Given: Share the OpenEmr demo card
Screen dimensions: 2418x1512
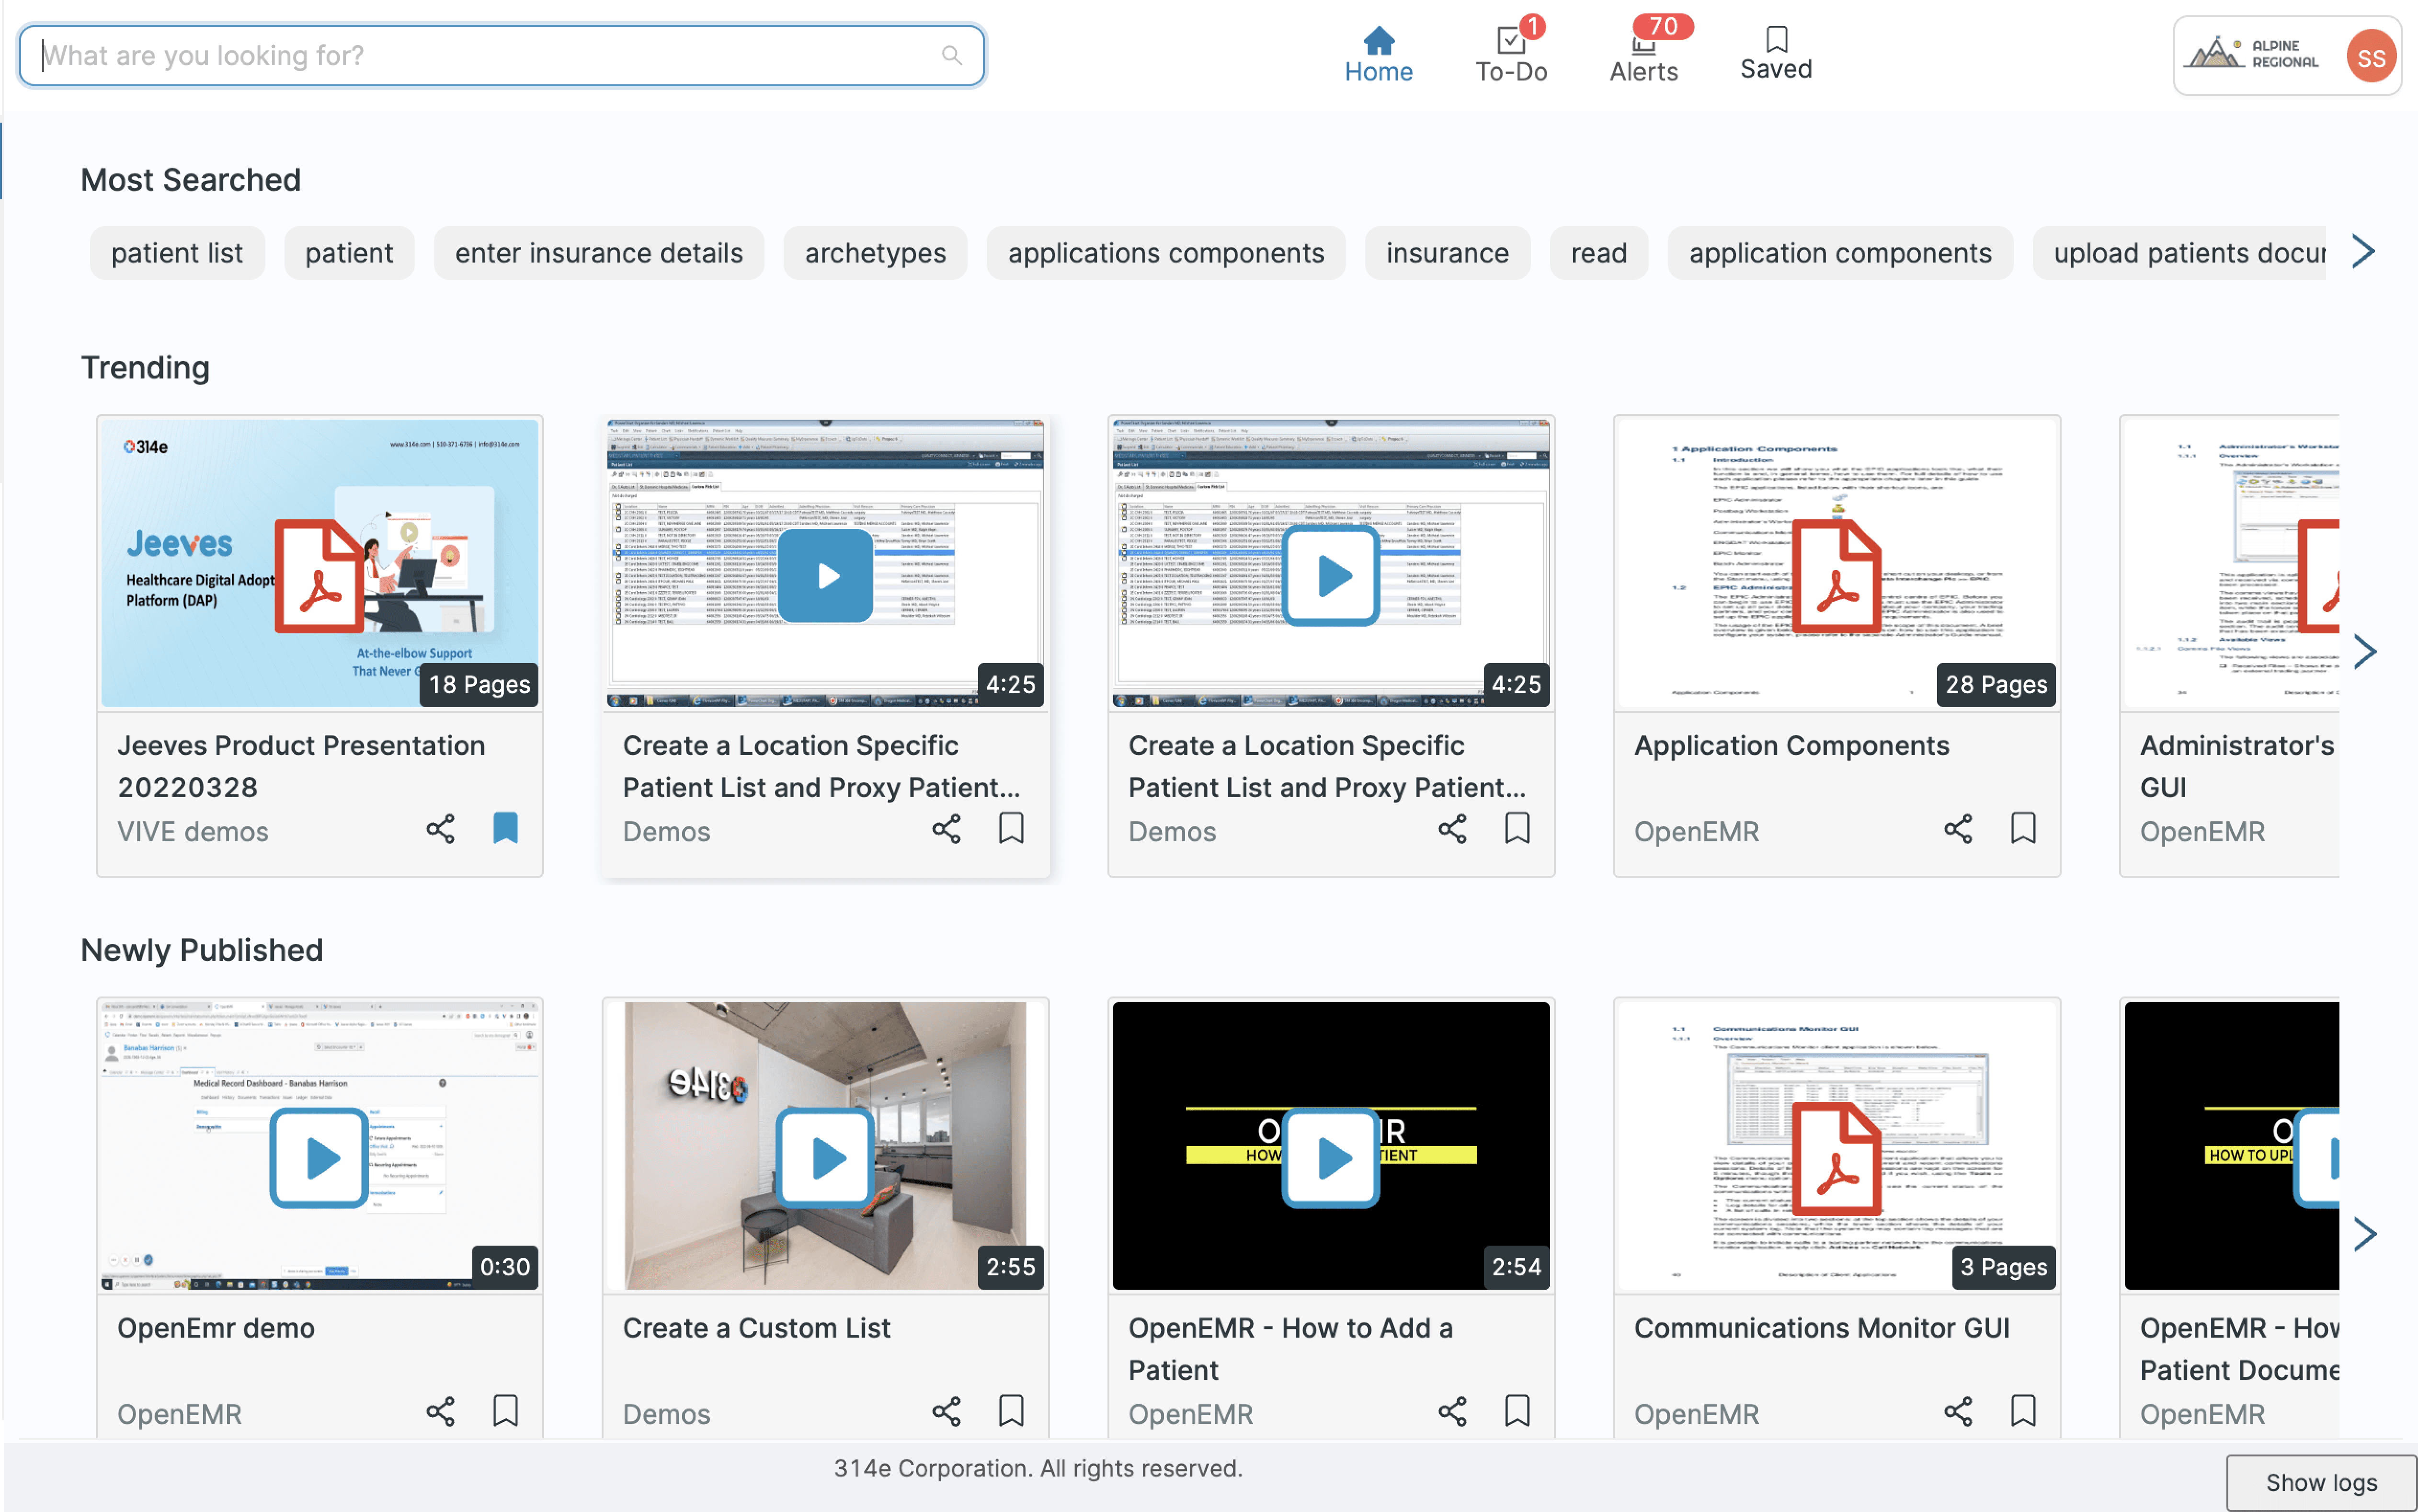Looking at the screenshot, I should pos(441,1411).
